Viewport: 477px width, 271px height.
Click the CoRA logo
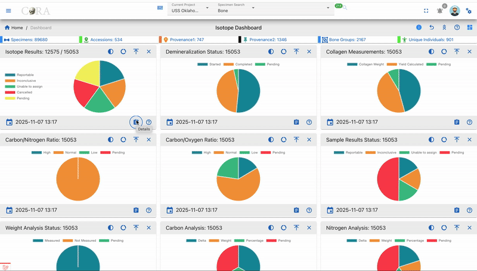(x=36, y=11)
